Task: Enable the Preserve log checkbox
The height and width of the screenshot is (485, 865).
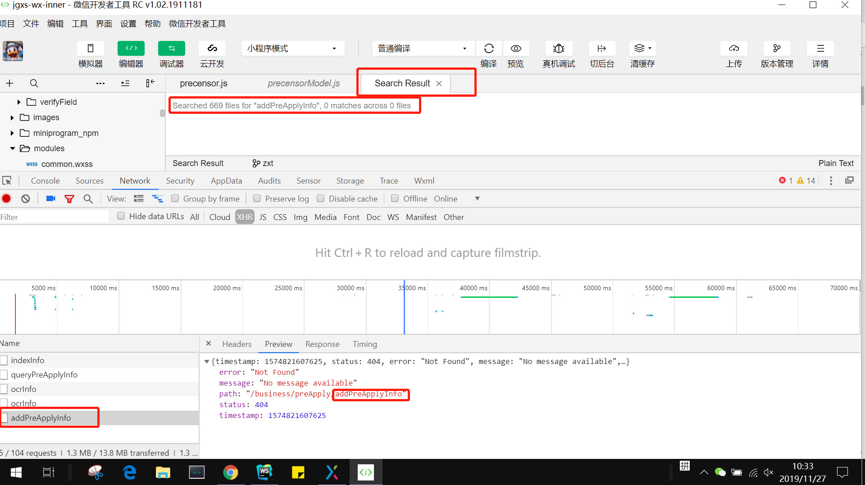Action: point(257,198)
